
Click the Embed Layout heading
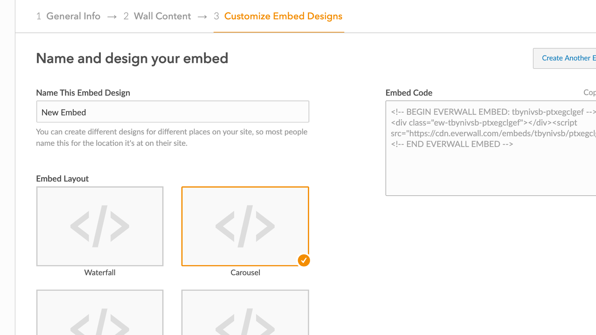click(62, 179)
